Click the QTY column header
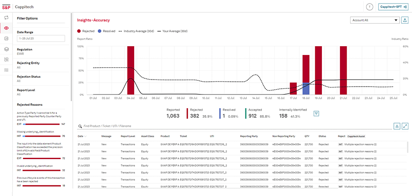 (307, 136)
